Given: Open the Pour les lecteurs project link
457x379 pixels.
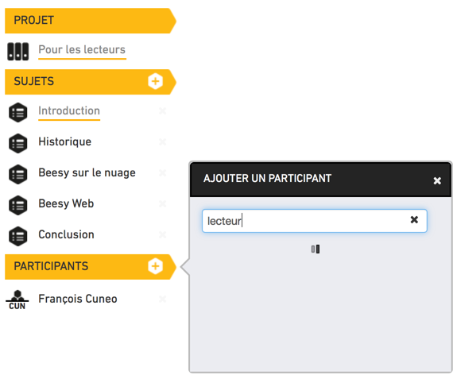Looking at the screenshot, I should point(82,49).
